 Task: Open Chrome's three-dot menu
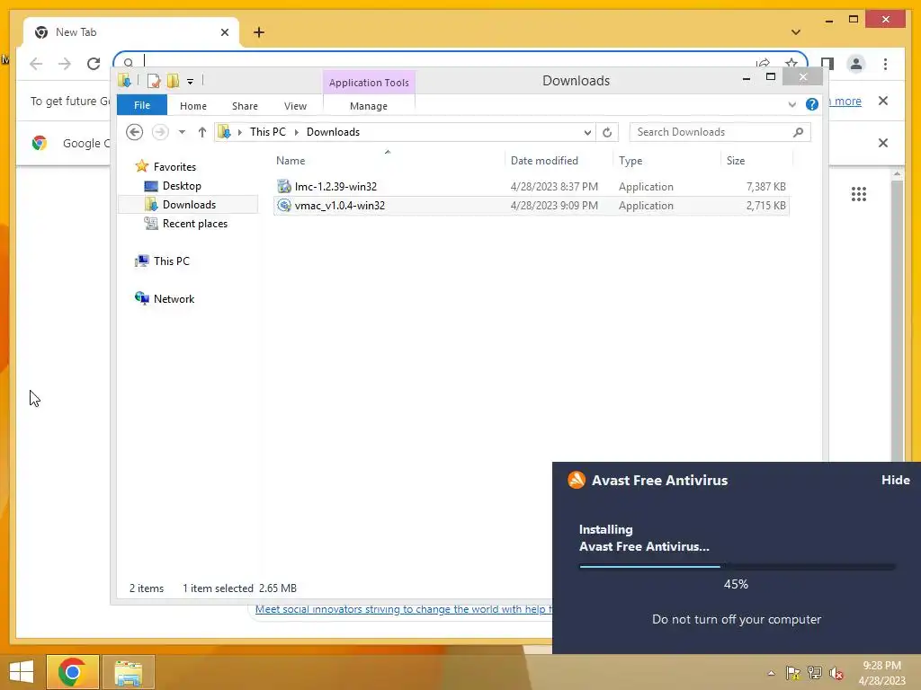885,64
